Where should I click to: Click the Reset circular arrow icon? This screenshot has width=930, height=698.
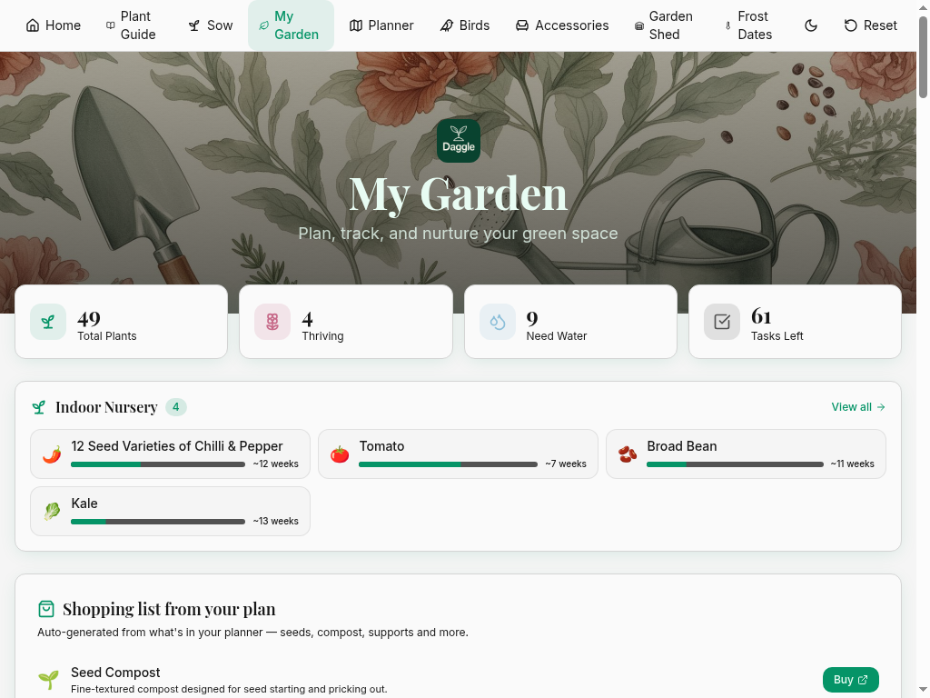click(850, 25)
